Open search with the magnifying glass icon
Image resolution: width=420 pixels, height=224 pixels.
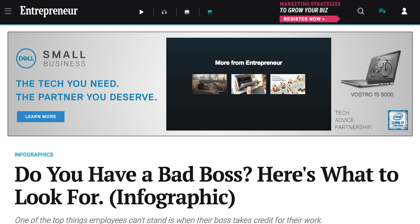pos(361,11)
